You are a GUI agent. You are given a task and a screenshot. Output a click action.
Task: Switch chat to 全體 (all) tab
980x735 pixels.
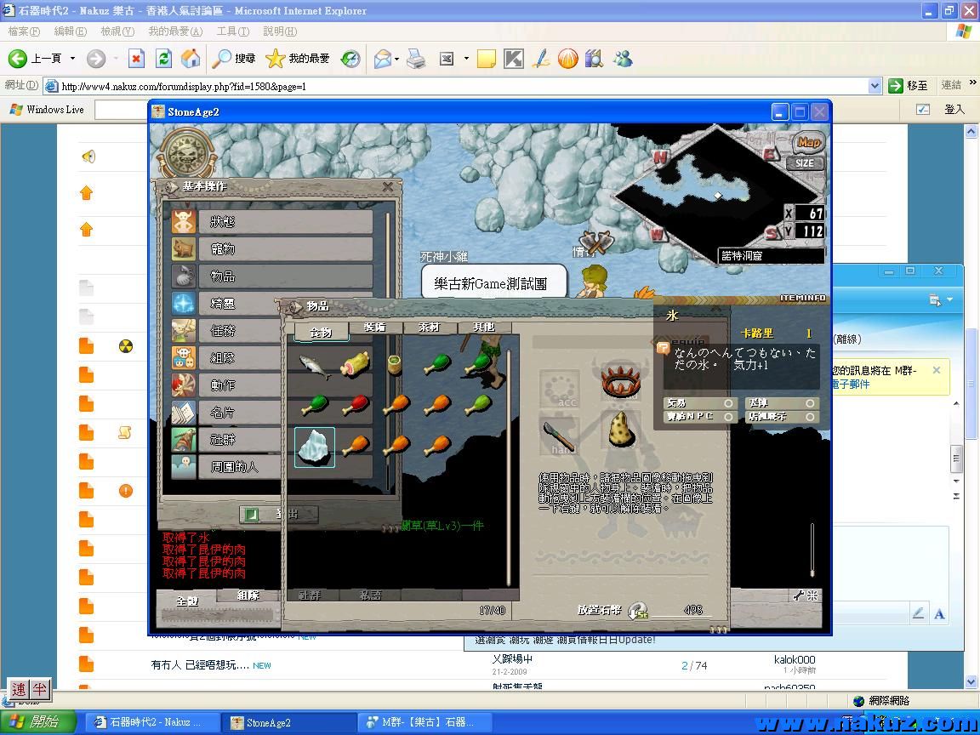click(x=187, y=600)
